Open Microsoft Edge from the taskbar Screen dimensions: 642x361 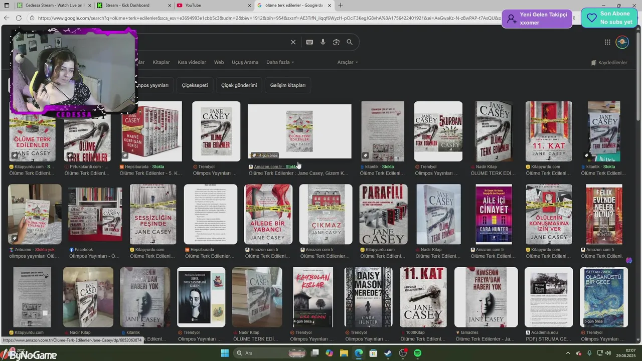(359, 353)
